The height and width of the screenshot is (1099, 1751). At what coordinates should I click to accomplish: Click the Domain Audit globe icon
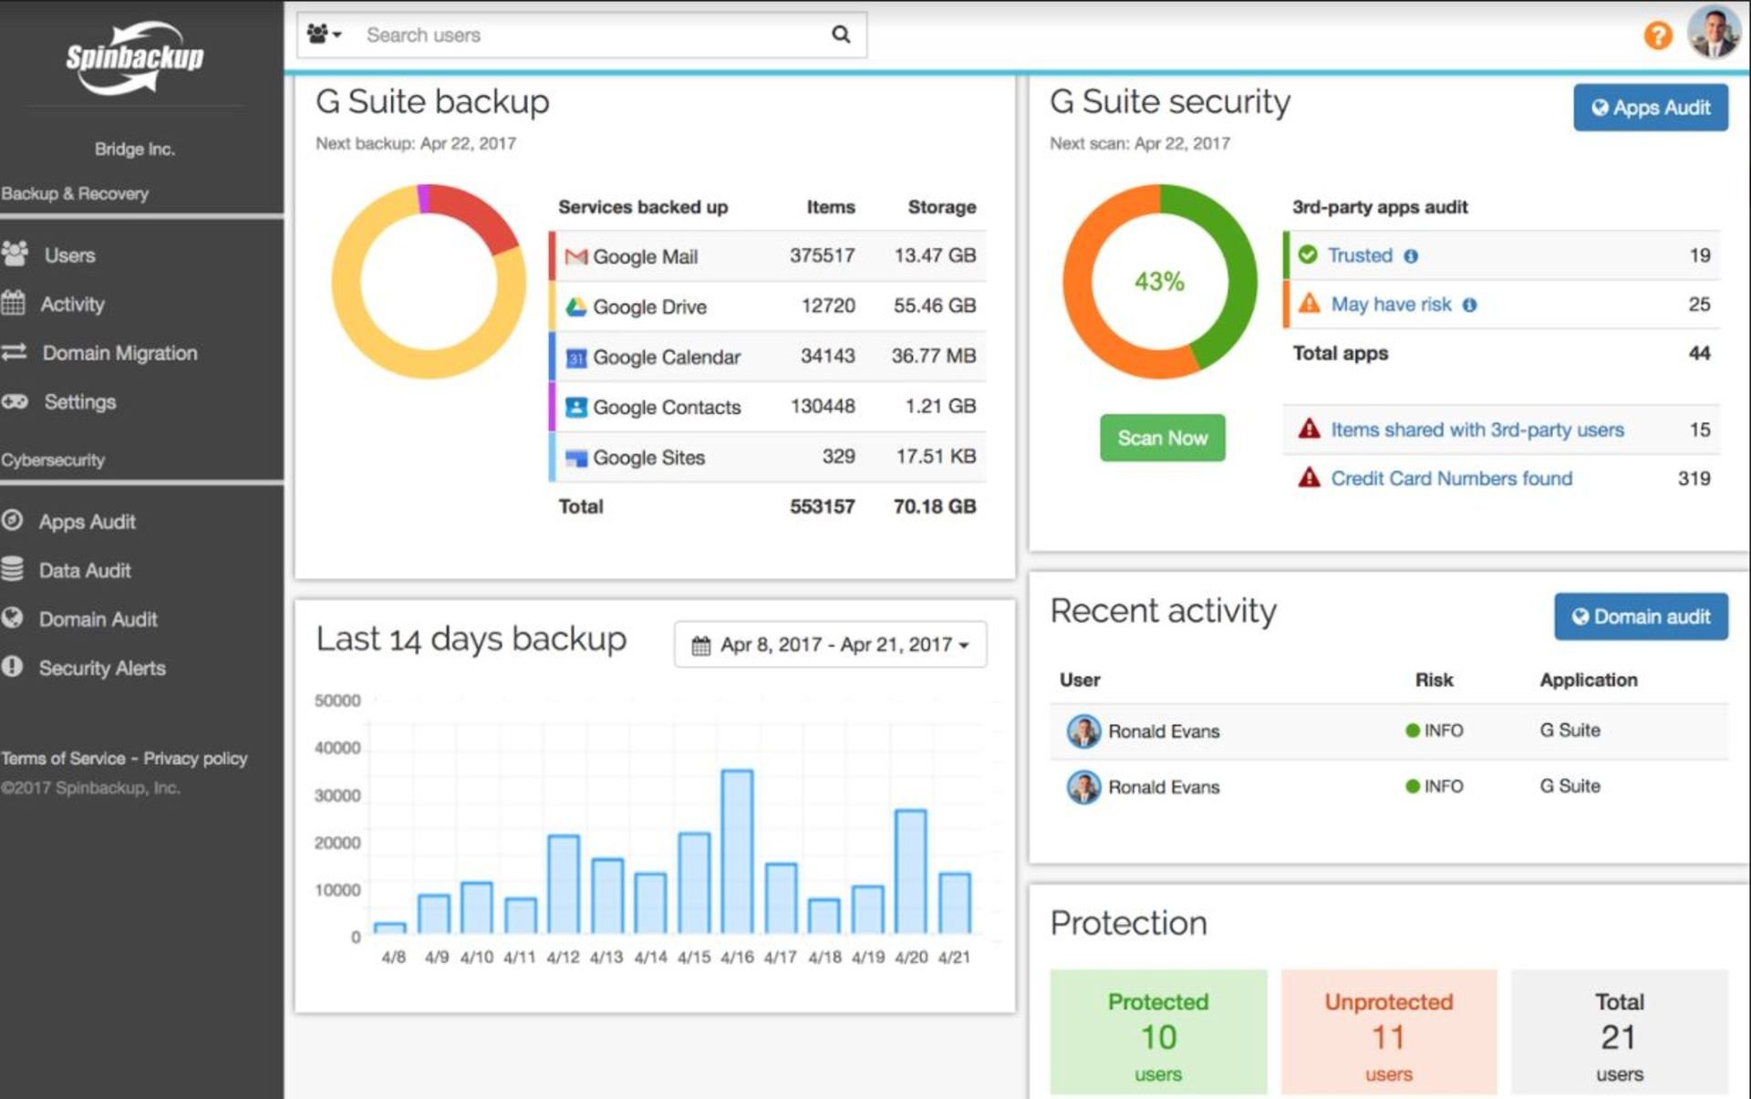click(12, 618)
